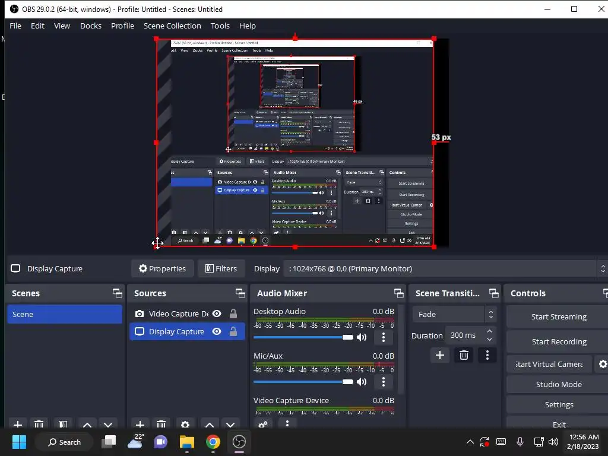Open the View menu
608x456 pixels.
[x=62, y=26]
